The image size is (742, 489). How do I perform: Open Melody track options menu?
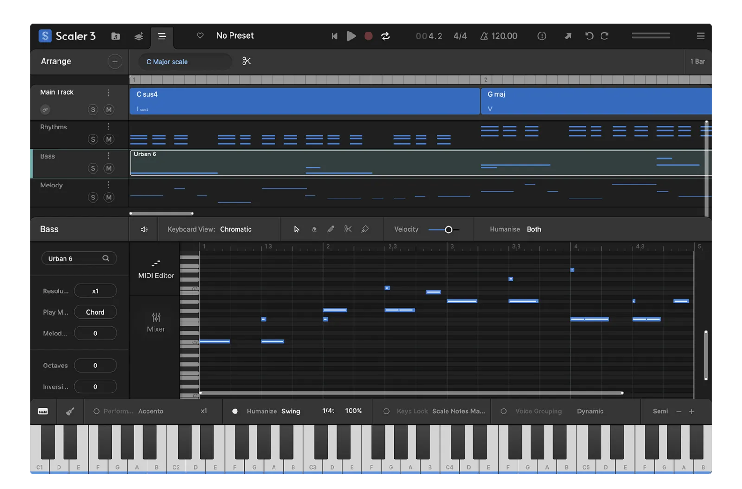coord(109,185)
